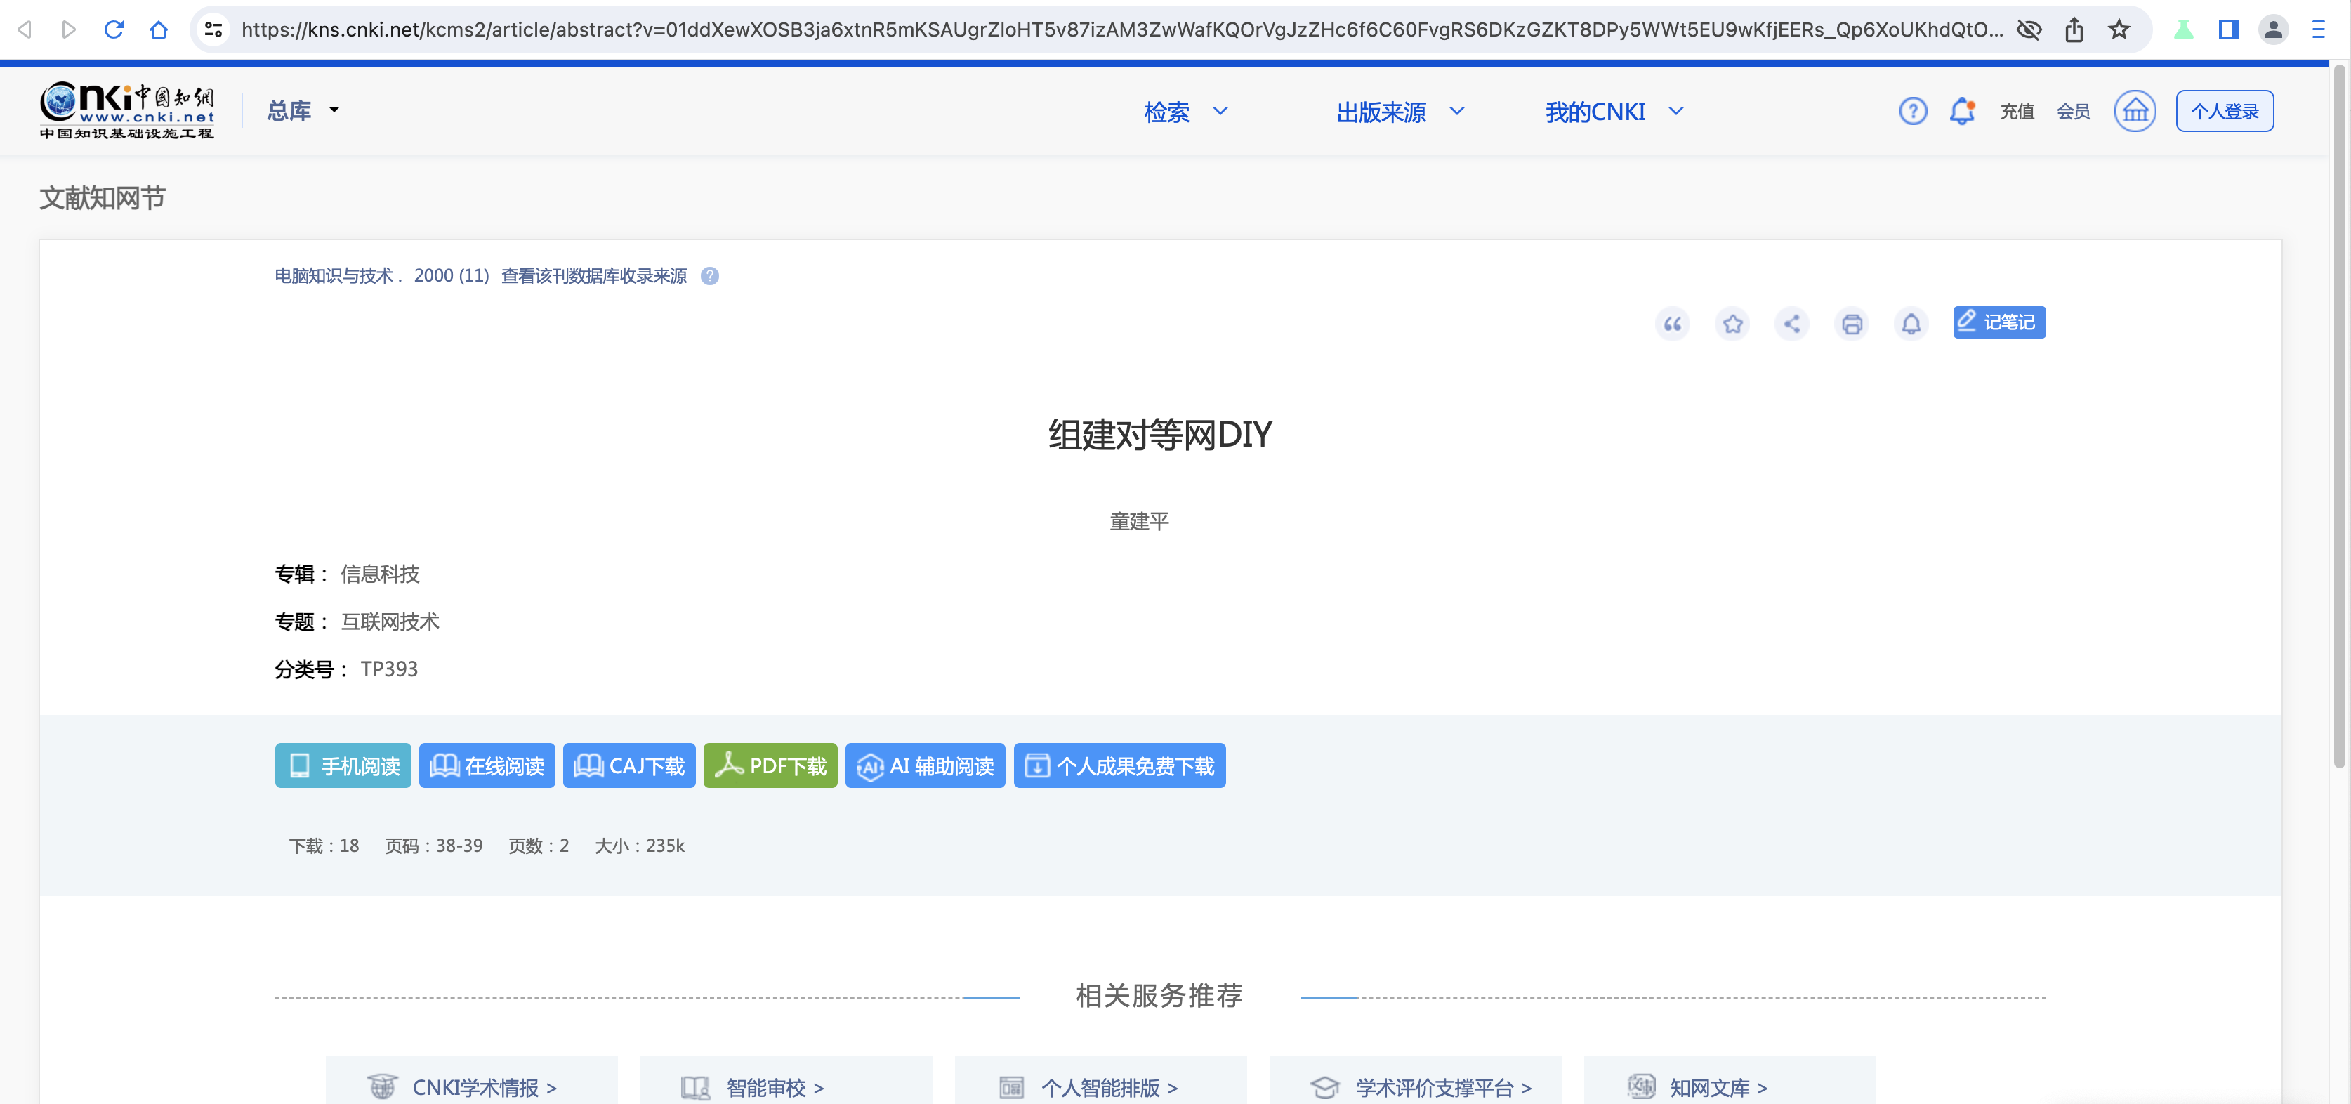Click the quotation cite icon above the article

[x=1671, y=323]
